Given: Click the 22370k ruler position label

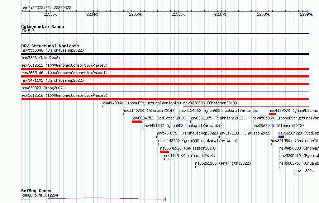Looking at the screenshot, I should tap(221, 14).
